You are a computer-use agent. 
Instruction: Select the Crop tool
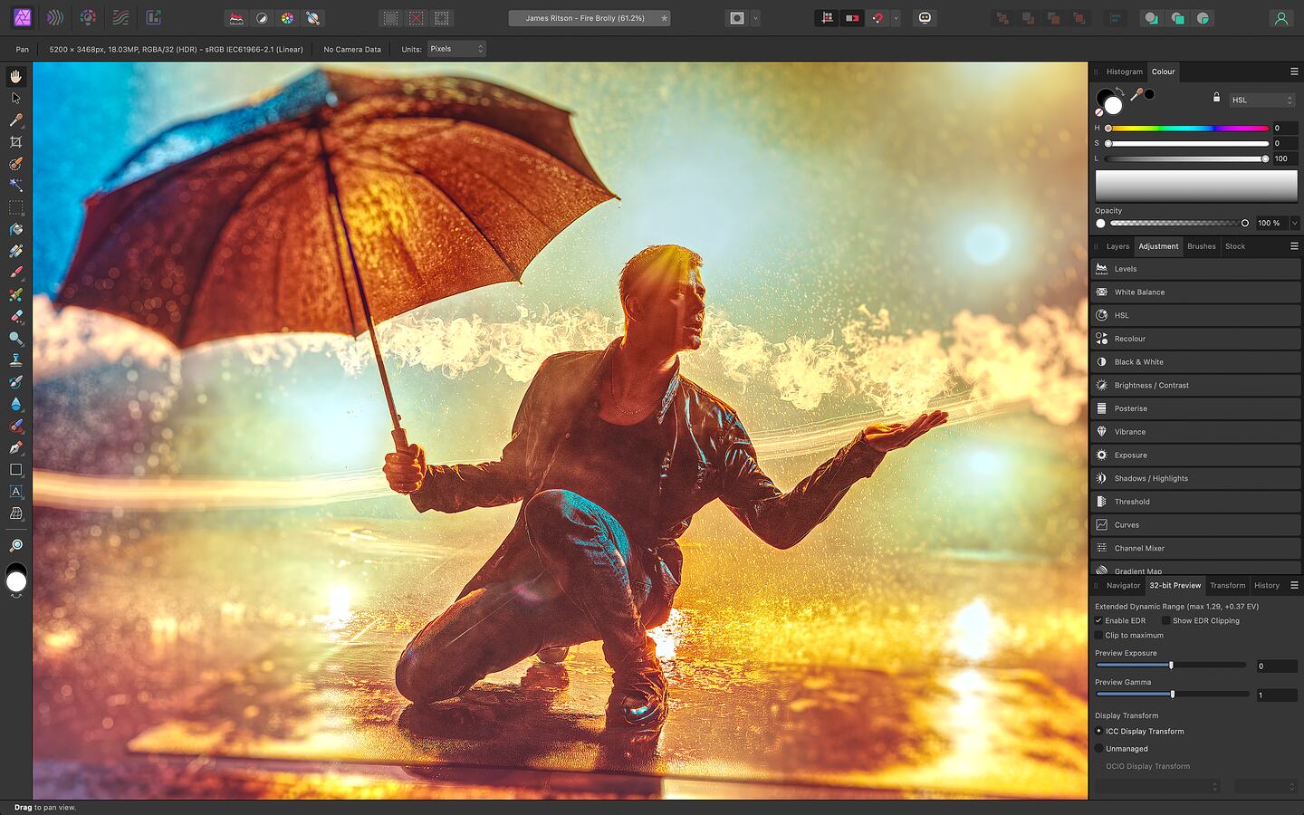tap(15, 142)
